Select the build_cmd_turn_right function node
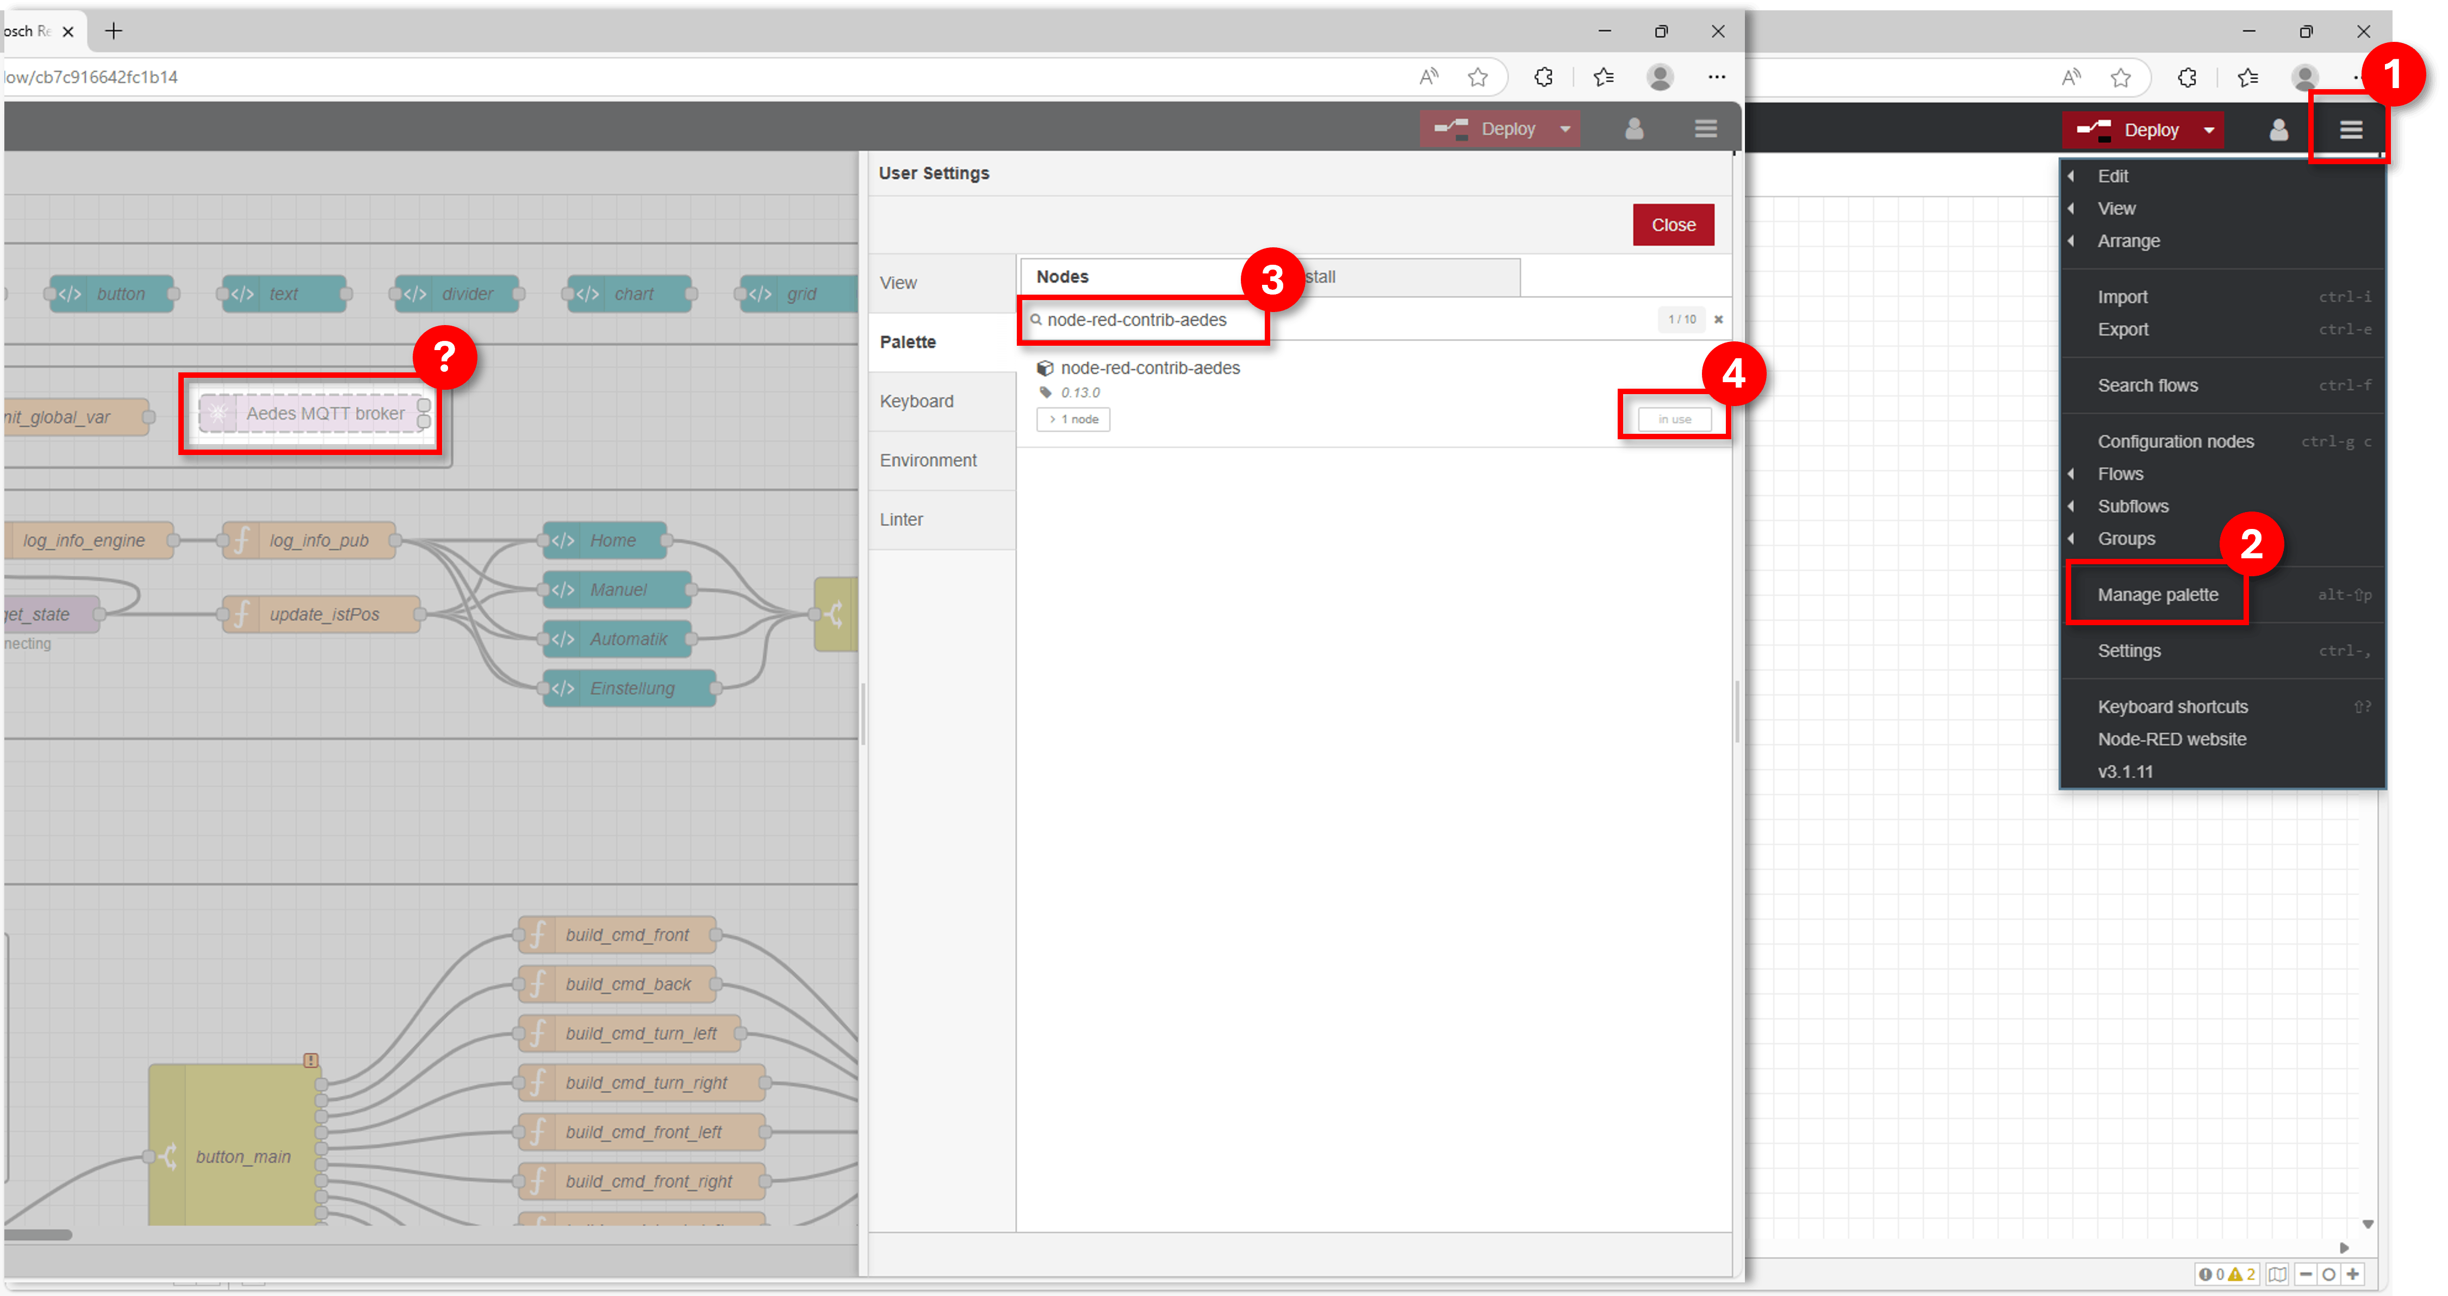The image size is (2448, 1296). 642,1083
